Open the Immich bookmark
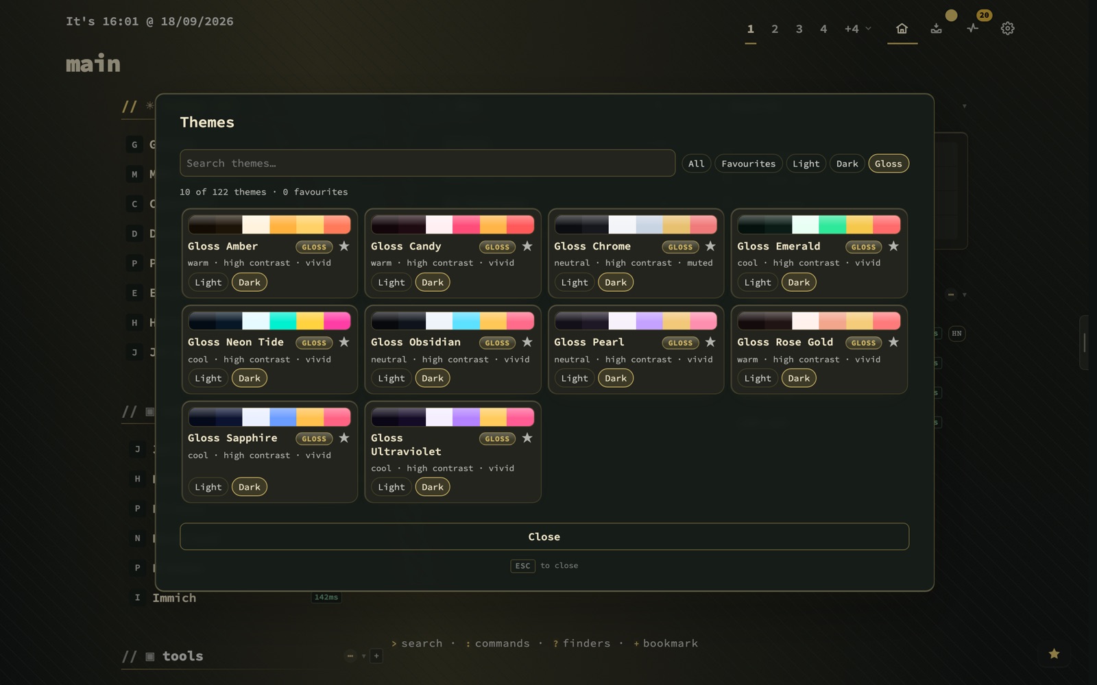Image resolution: width=1097 pixels, height=685 pixels. 174,598
